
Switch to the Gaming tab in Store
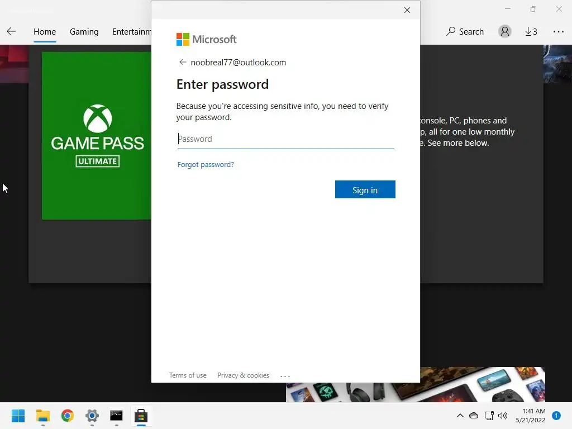click(84, 32)
